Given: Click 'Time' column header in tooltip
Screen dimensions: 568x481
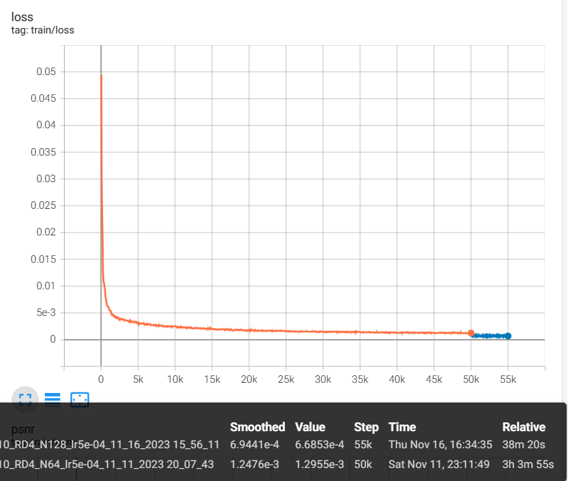Looking at the screenshot, I should [402, 427].
